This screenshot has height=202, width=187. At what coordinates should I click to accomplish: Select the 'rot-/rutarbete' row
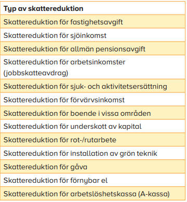tap(93, 140)
